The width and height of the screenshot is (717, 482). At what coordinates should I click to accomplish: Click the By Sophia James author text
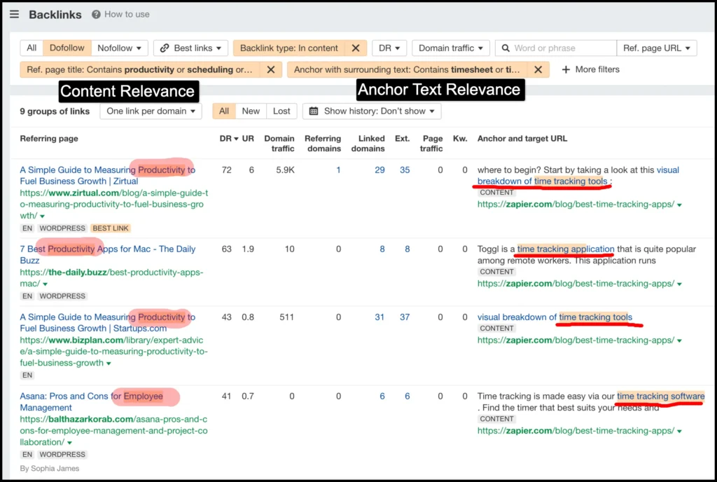point(50,468)
